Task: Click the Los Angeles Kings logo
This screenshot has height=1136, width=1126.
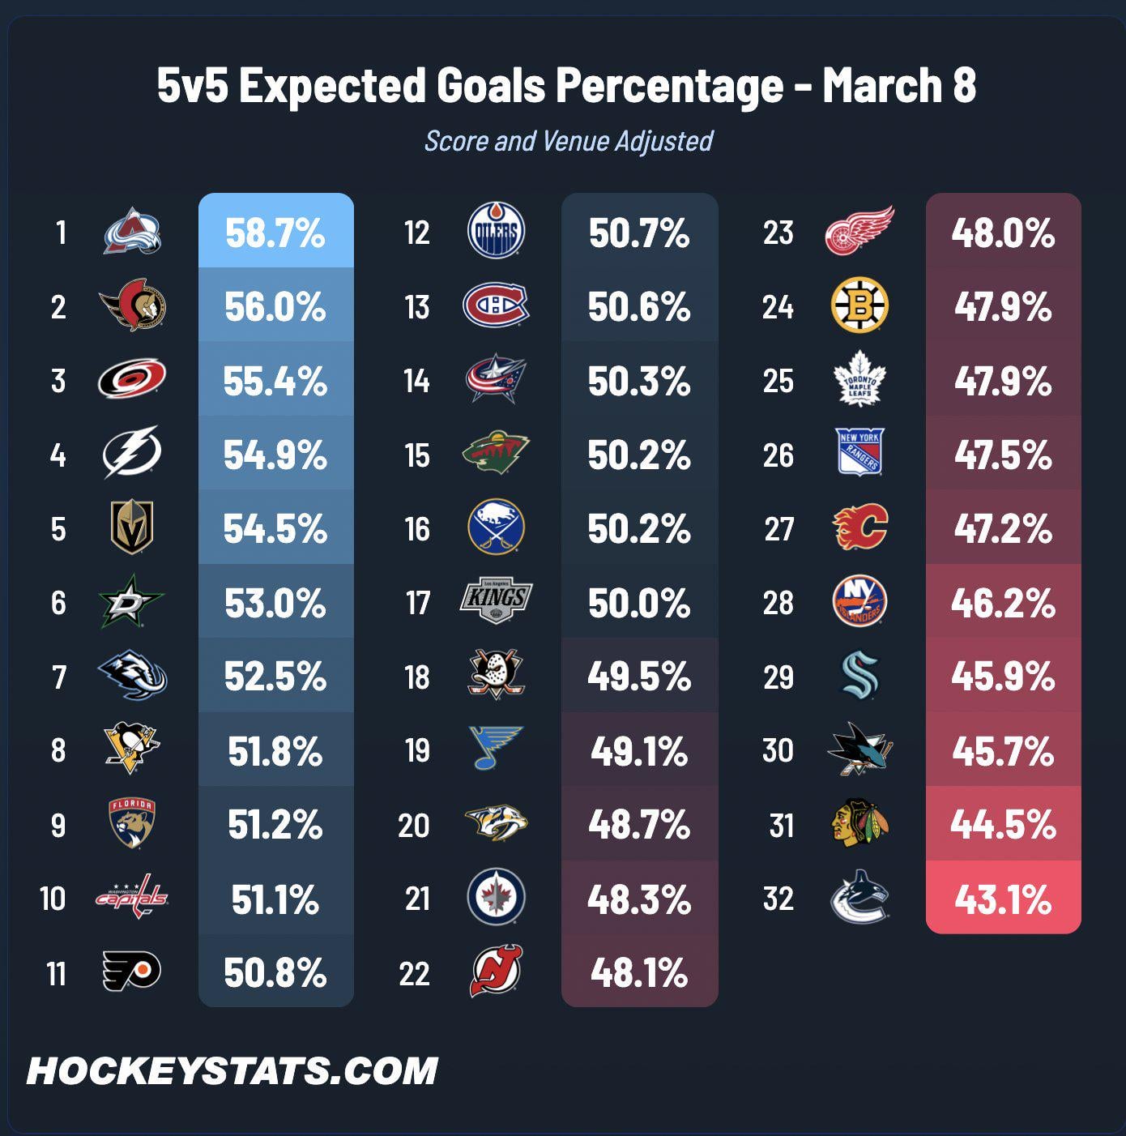Action: point(496,602)
